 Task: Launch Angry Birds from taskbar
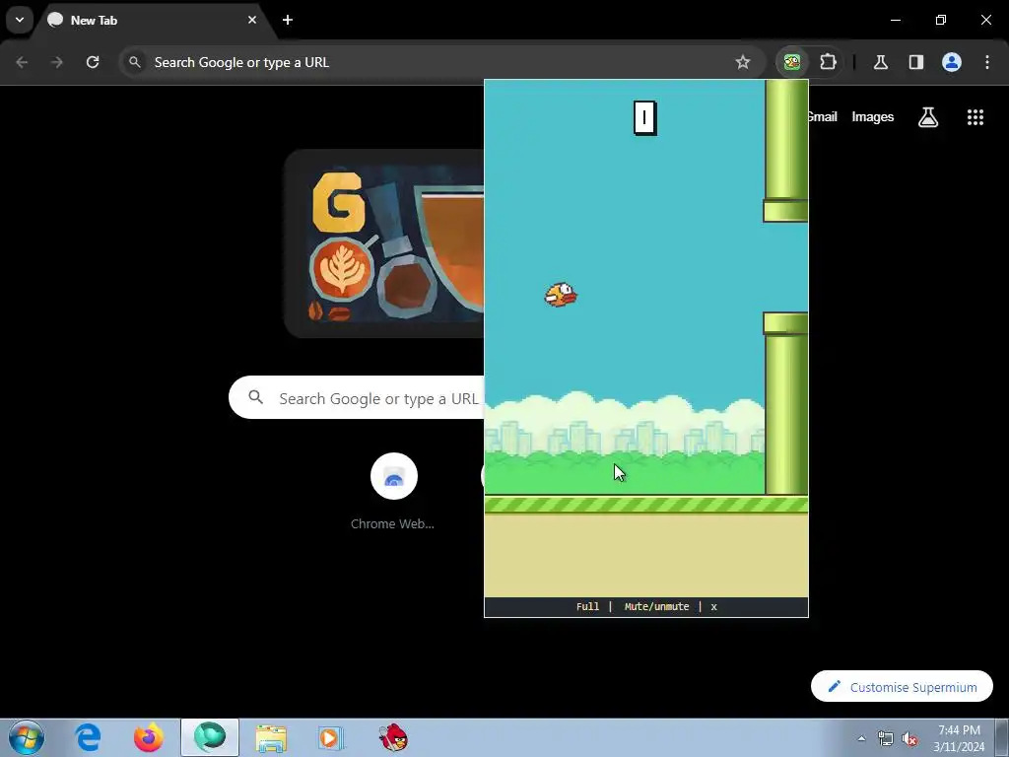tap(393, 737)
